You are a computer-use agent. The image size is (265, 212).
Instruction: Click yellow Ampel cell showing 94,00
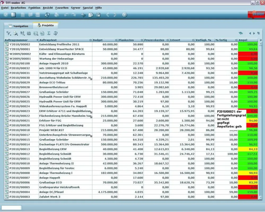click(x=252, y=121)
